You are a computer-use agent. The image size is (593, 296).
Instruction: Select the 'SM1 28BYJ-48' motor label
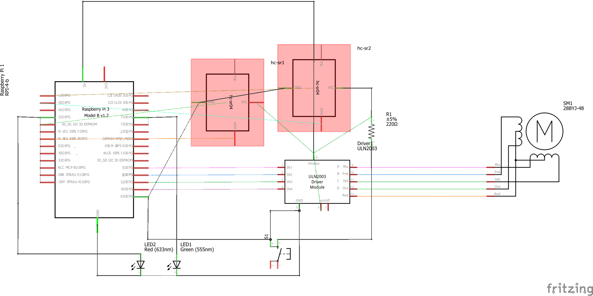[x=573, y=106]
